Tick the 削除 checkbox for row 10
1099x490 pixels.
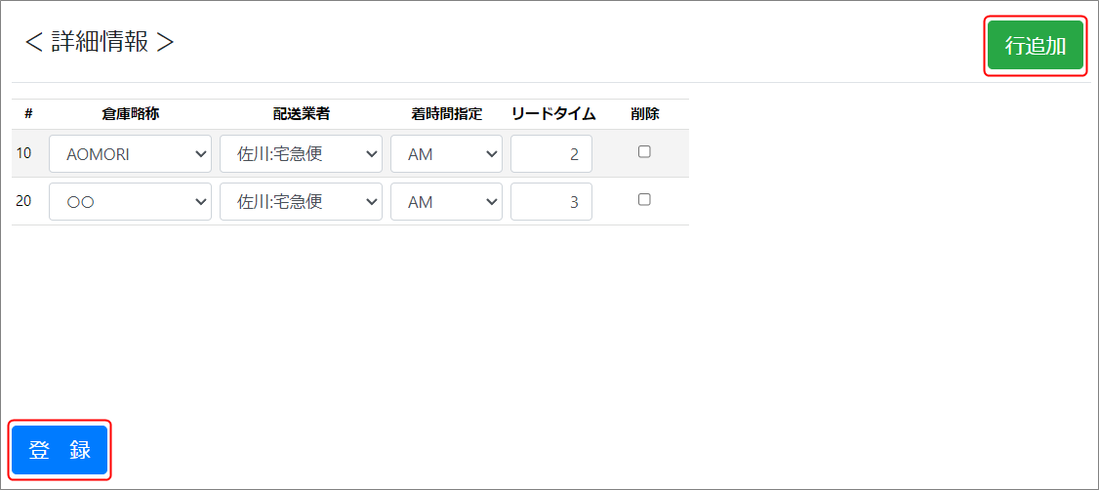click(x=644, y=151)
